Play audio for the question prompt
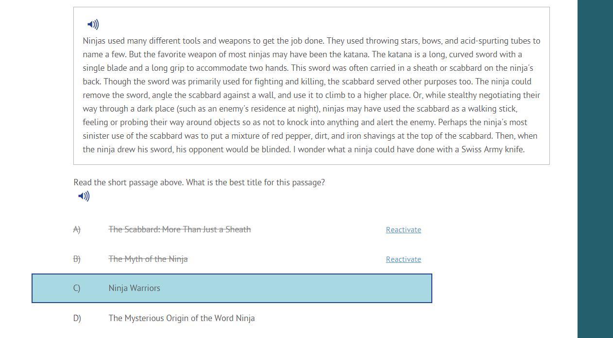This screenshot has width=613, height=338. 84,196
